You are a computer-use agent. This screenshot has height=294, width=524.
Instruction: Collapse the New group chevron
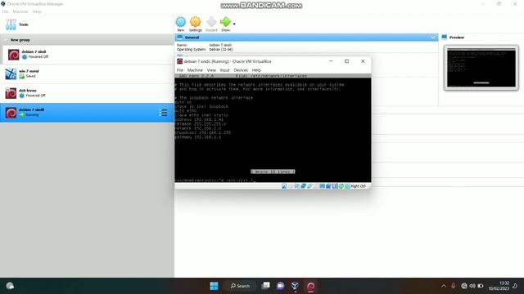(x=6, y=40)
